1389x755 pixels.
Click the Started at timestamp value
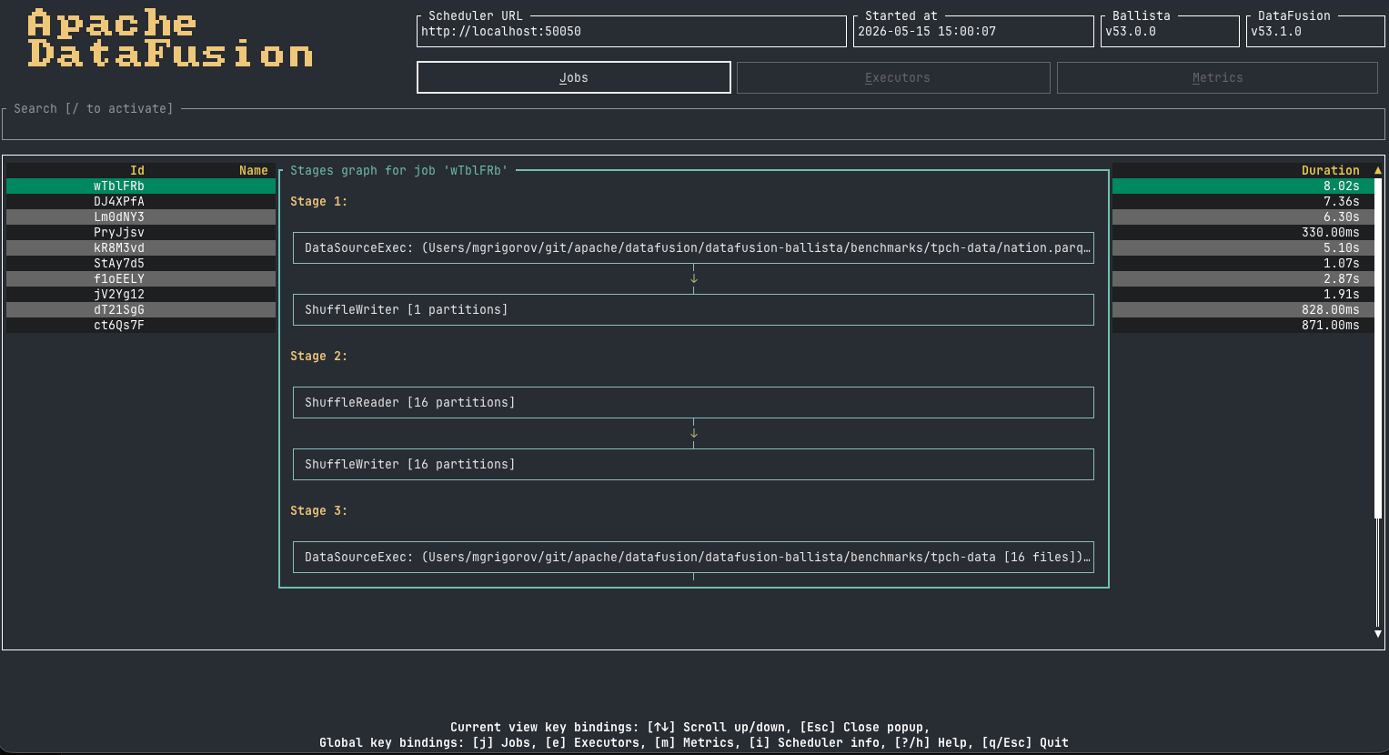(927, 31)
